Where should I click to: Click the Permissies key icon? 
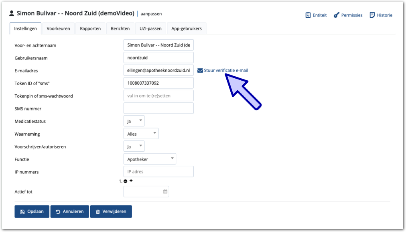click(336, 15)
